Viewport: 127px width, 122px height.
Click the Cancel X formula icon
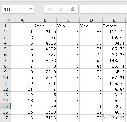50,9
